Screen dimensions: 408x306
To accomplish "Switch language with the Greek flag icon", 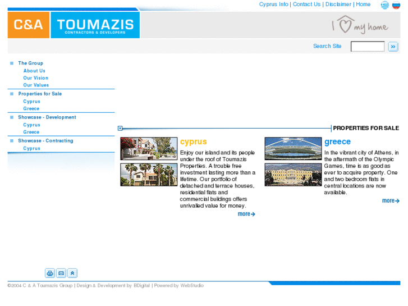I will tap(385, 5).
